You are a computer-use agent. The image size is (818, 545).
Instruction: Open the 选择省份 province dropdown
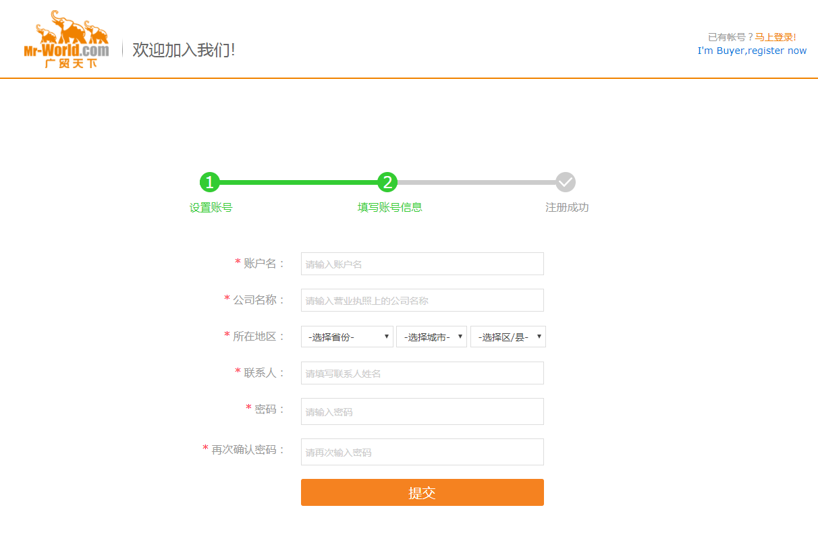[347, 337]
